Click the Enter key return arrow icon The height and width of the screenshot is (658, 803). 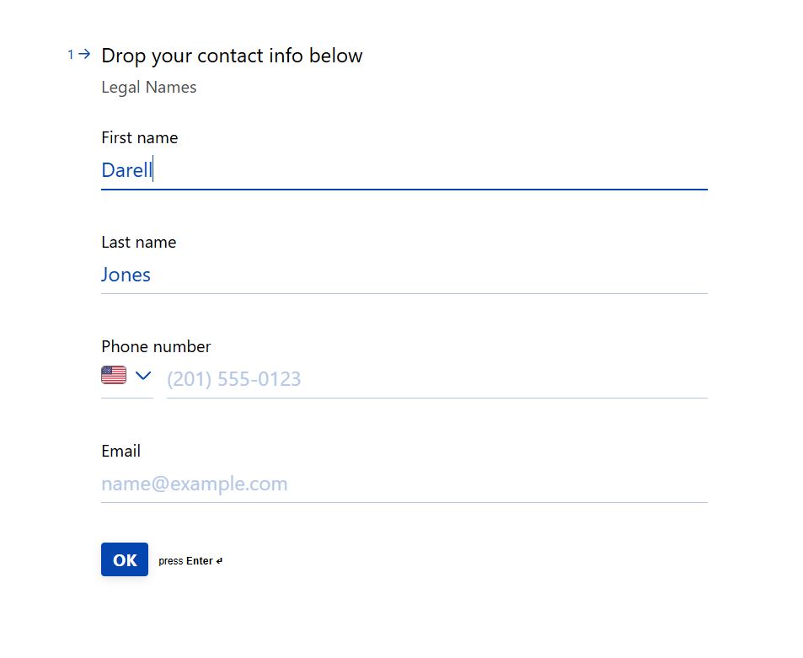[219, 561]
